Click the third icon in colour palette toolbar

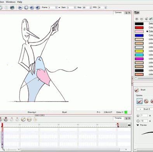pos(146,19)
